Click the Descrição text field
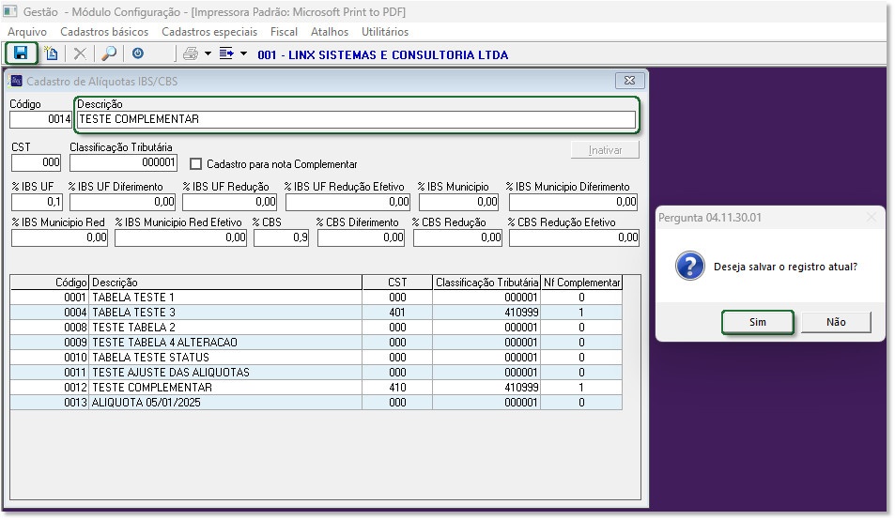The width and height of the screenshot is (895, 520). [355, 119]
